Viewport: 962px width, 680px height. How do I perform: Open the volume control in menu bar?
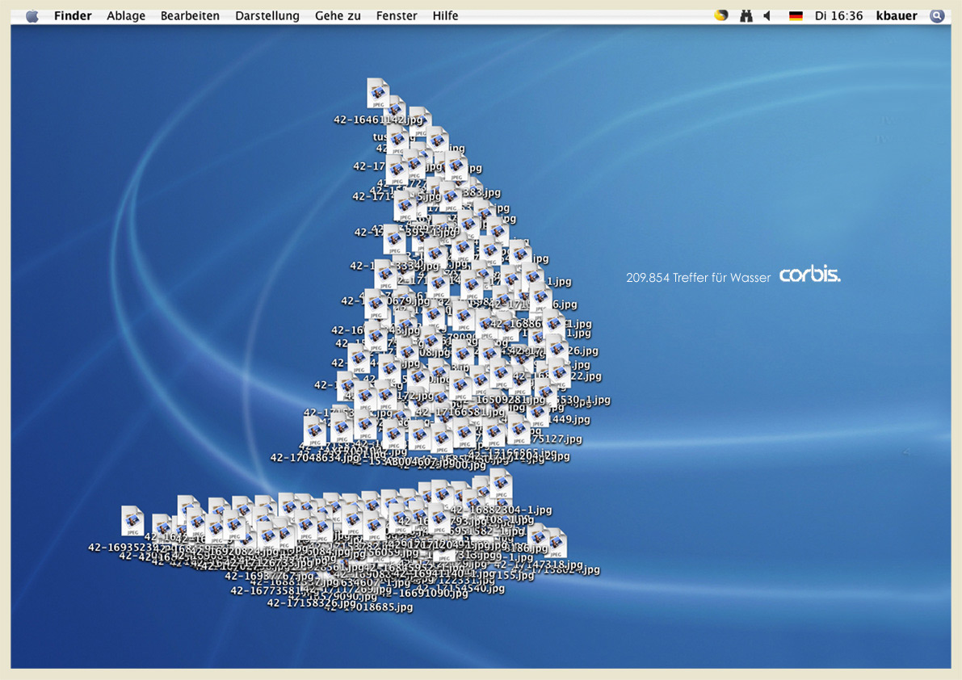click(x=767, y=16)
